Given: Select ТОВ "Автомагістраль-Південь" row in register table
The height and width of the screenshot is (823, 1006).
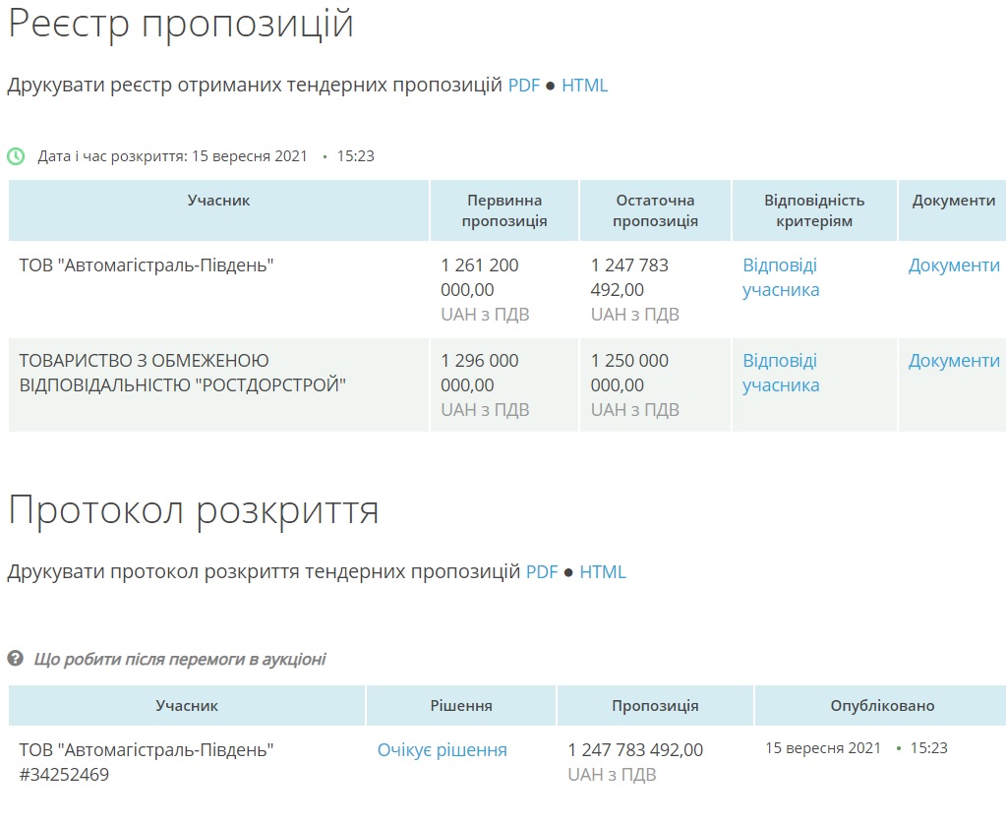Looking at the screenshot, I should point(147,265).
